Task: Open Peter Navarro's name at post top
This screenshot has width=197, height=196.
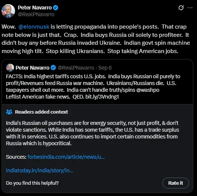Action: 35,8
